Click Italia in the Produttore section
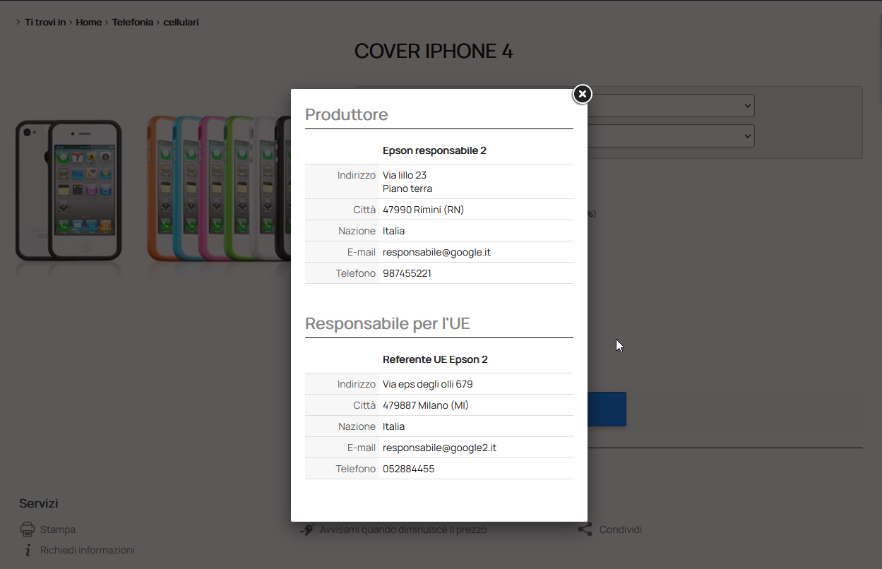The height and width of the screenshot is (569, 882). click(x=394, y=231)
